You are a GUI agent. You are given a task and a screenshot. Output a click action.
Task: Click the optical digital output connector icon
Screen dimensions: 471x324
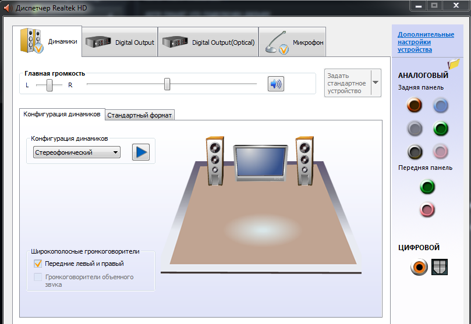point(439,268)
